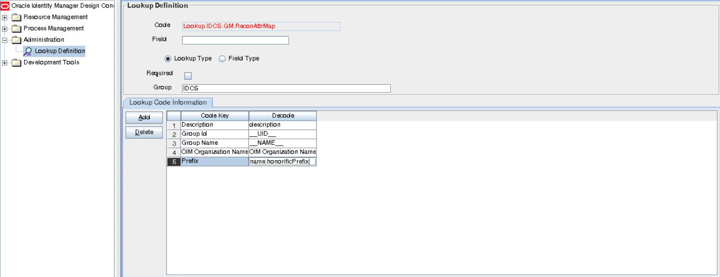Click the Group Name code key cell
Image resolution: width=720 pixels, height=277 pixels.
pyautogui.click(x=215, y=143)
